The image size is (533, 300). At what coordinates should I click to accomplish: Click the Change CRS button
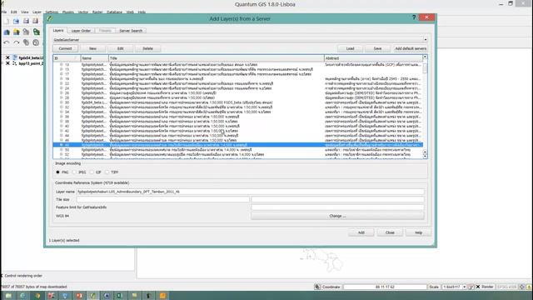(x=337, y=216)
